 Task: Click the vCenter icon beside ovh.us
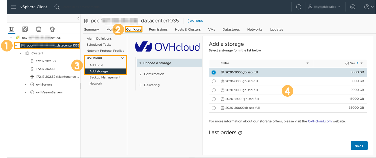tap(18, 38)
